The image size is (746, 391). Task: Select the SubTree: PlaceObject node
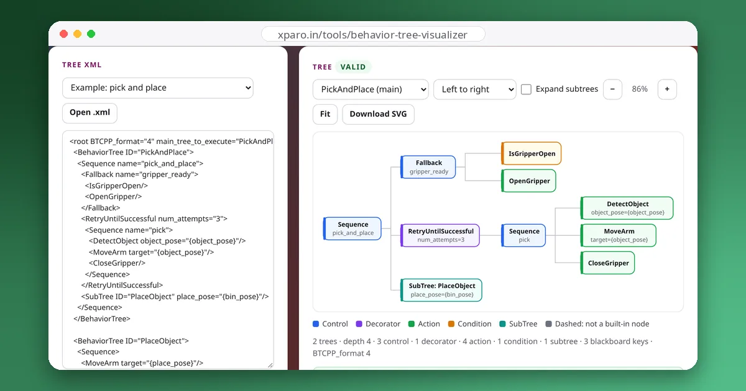(x=441, y=290)
